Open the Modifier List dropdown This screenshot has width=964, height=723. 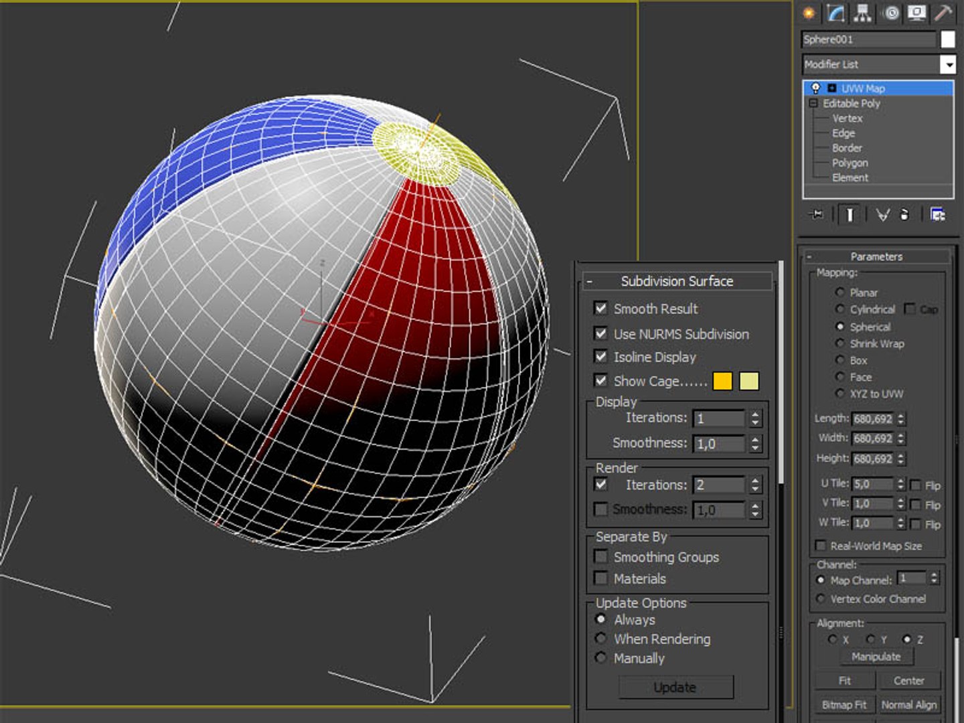(948, 64)
